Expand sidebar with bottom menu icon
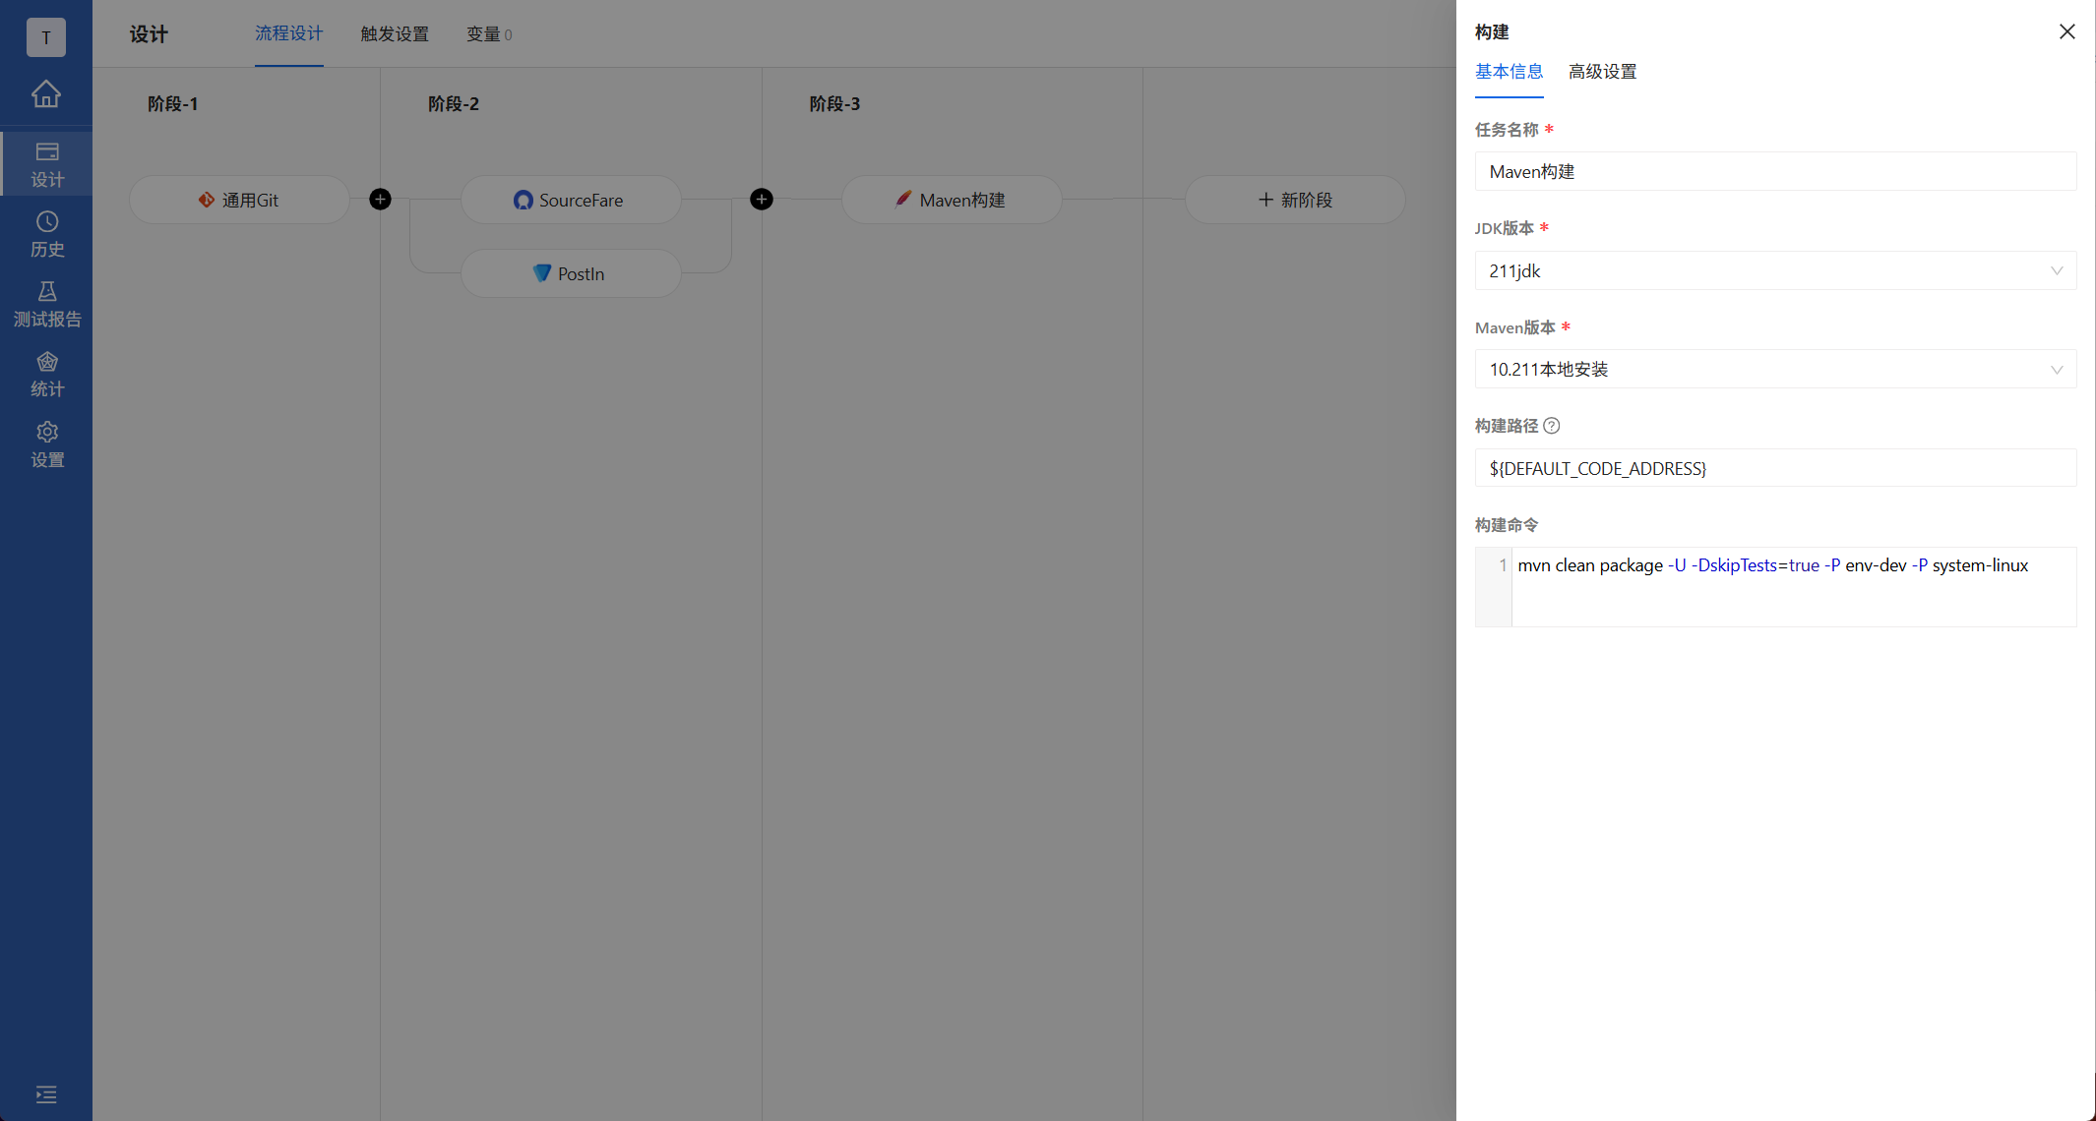This screenshot has width=2096, height=1121. point(46,1094)
